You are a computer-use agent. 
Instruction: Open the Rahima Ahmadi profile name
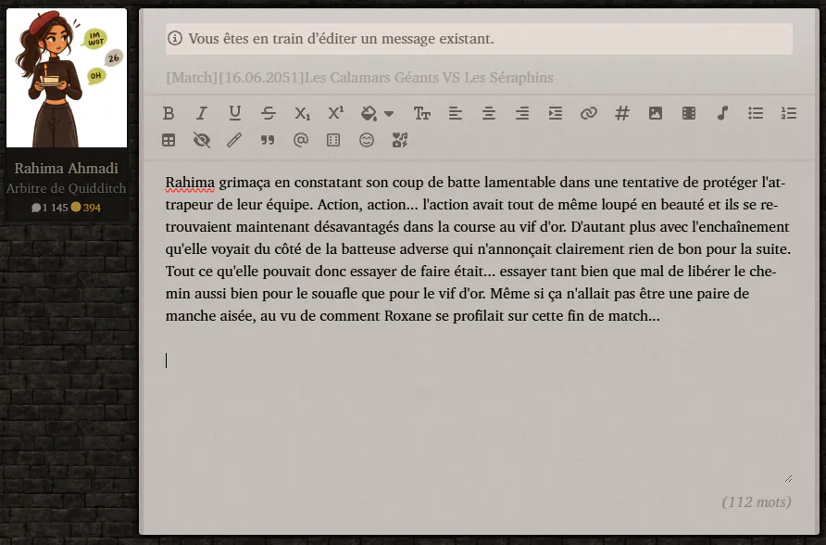coord(67,168)
